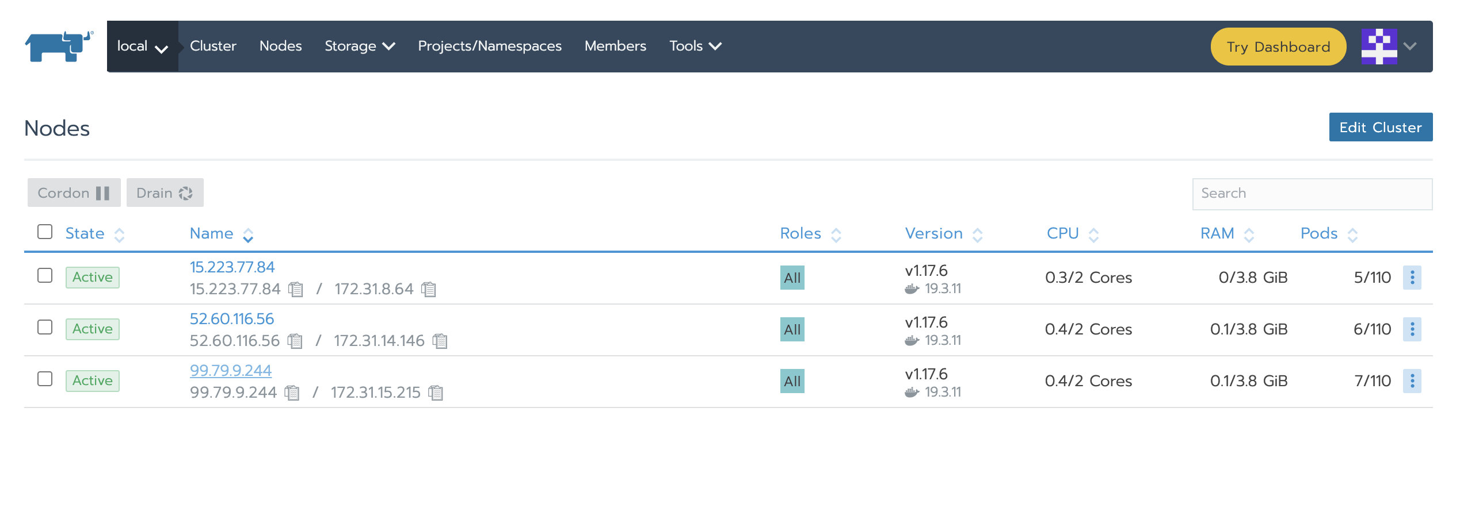Copy public IP 52.60.116.56 to clipboard
1479x523 pixels.
point(295,341)
